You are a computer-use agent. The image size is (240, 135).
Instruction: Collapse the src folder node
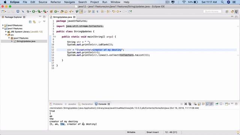click(6, 35)
